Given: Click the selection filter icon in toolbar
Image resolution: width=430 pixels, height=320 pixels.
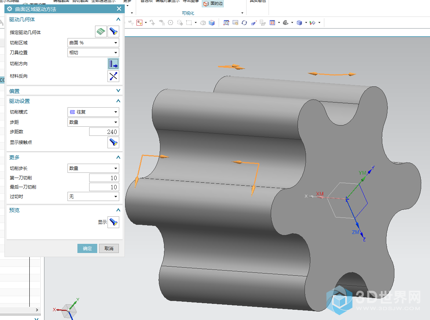Looking at the screenshot, I should click(x=139, y=23).
